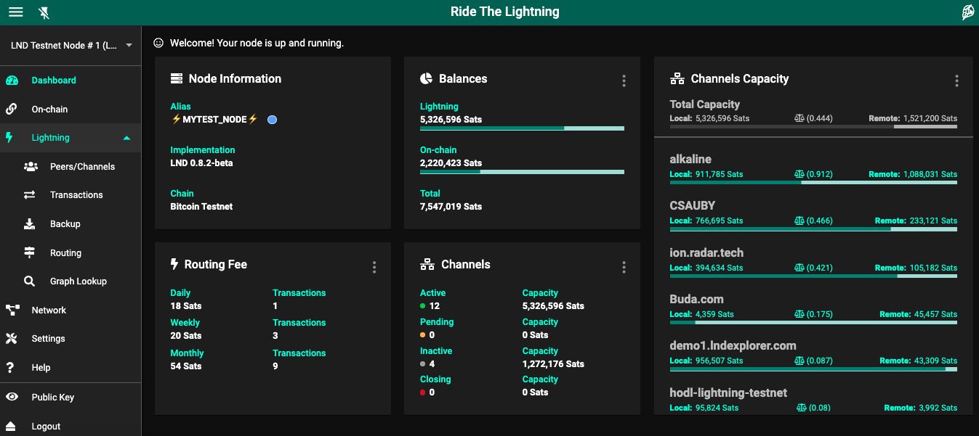Collapse the Lightning submenu
979x436 pixels.
[x=126, y=138]
